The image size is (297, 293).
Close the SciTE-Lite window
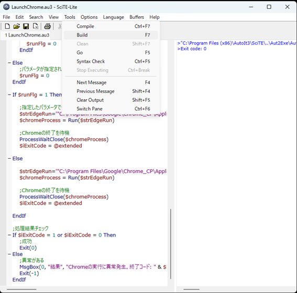coord(288,7)
